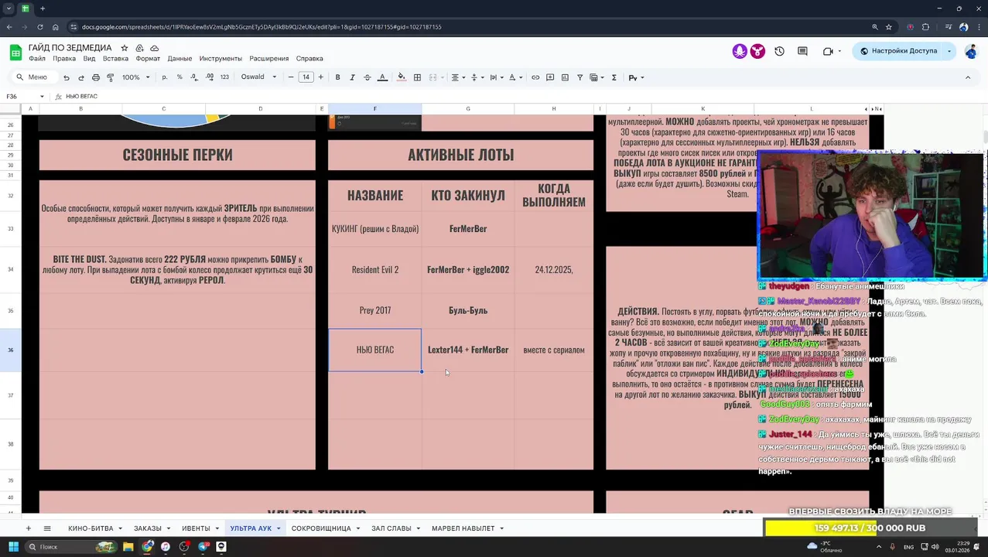Show all comments panel

point(802,51)
